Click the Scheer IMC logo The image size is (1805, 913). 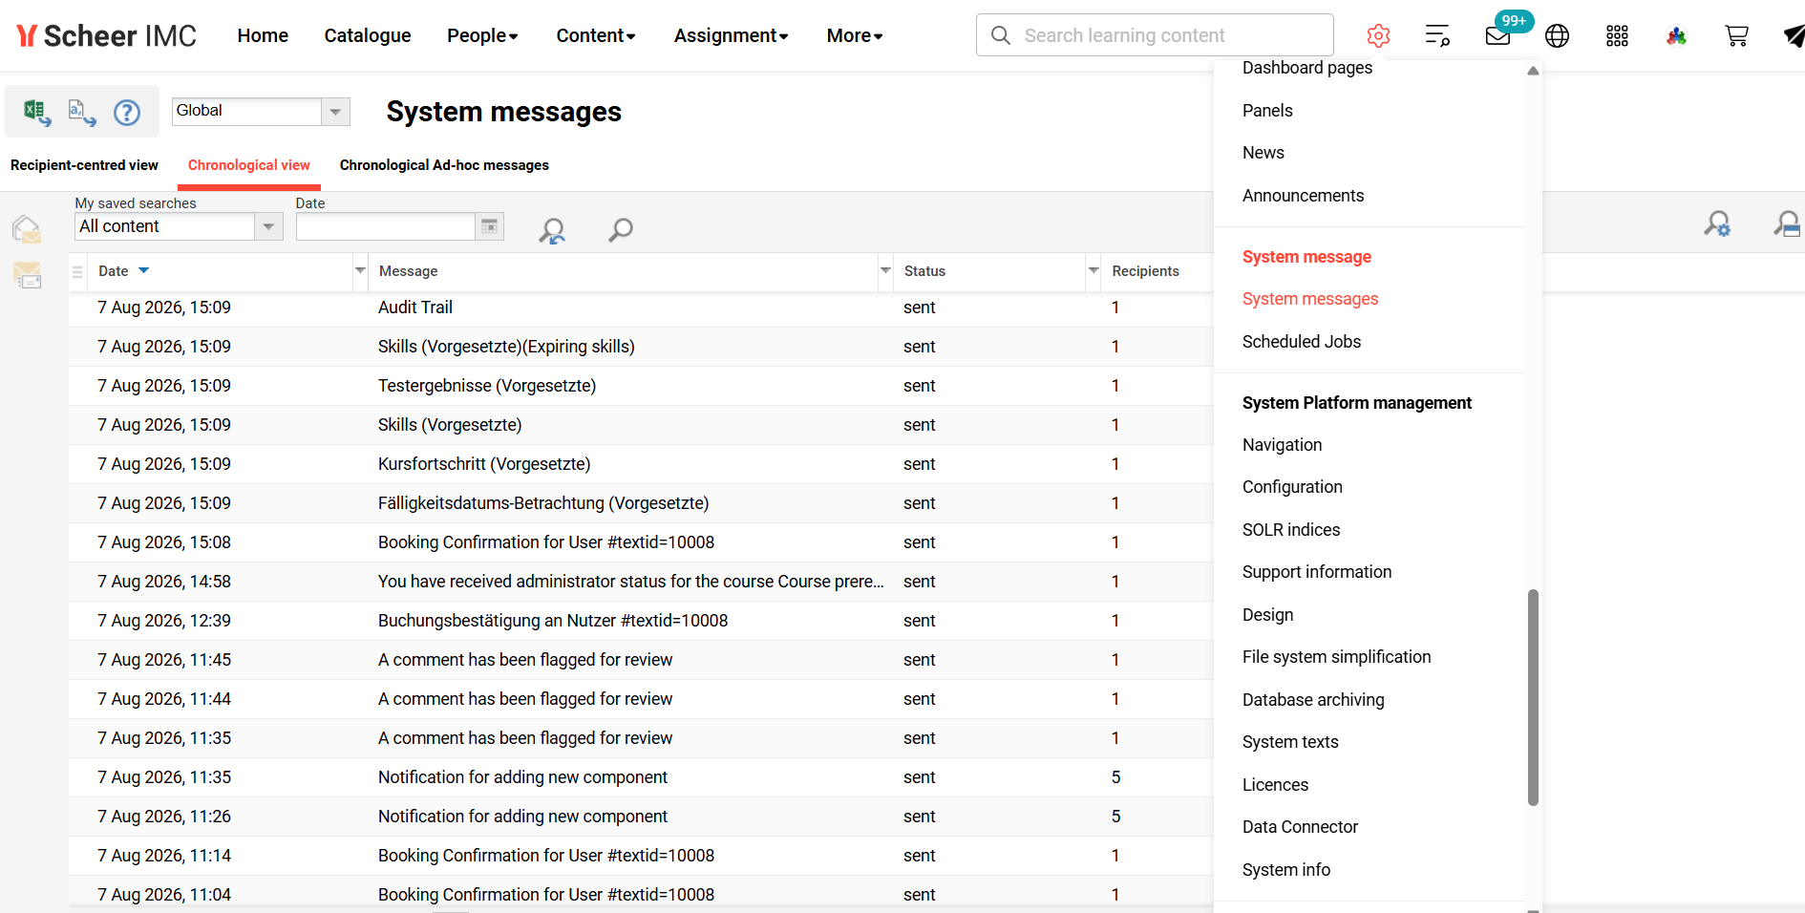[106, 35]
